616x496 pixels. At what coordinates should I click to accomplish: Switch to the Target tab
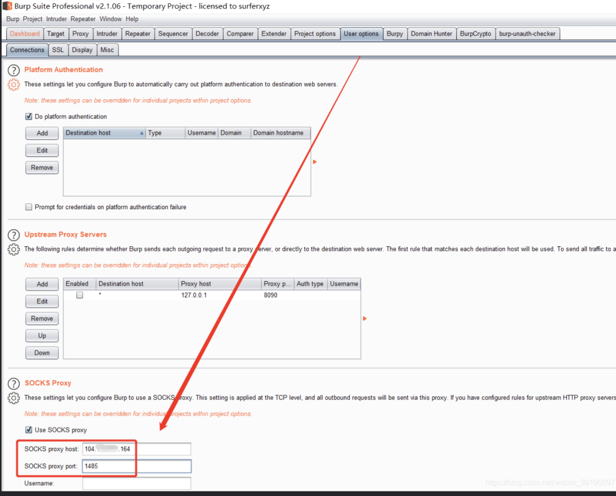(56, 34)
